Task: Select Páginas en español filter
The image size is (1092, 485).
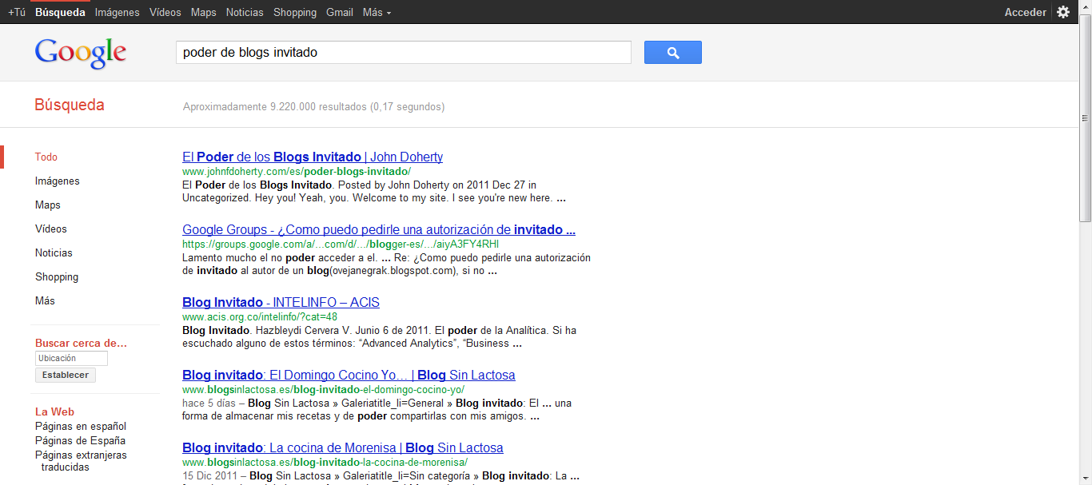Action: pyautogui.click(x=81, y=427)
